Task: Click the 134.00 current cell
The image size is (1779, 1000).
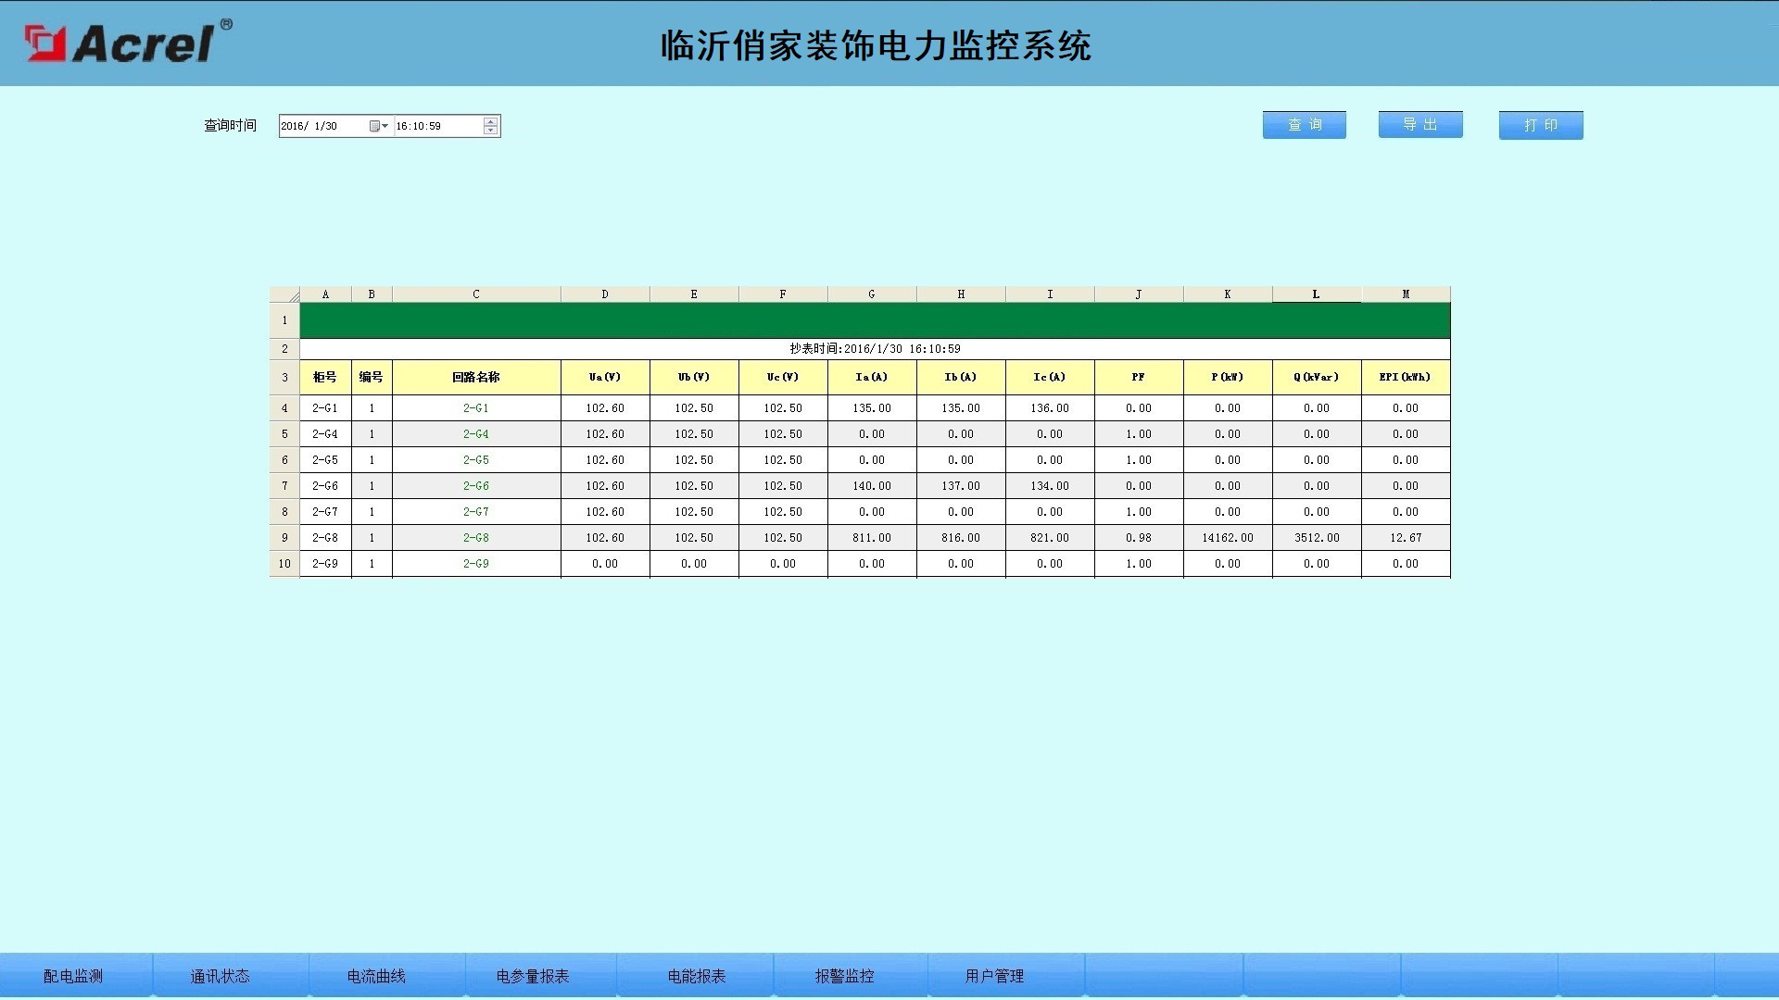Action: tap(1050, 486)
